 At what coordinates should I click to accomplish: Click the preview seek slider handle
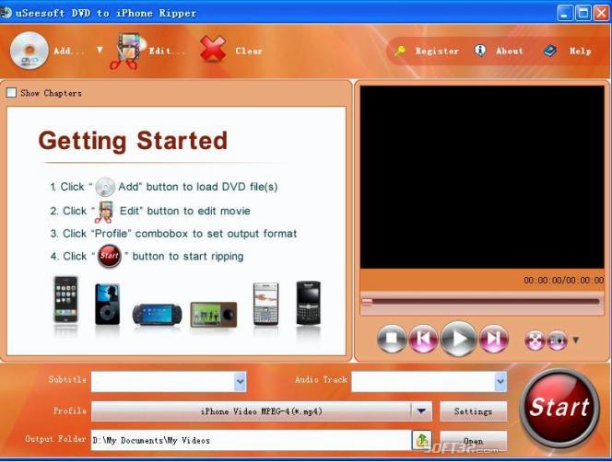click(367, 301)
